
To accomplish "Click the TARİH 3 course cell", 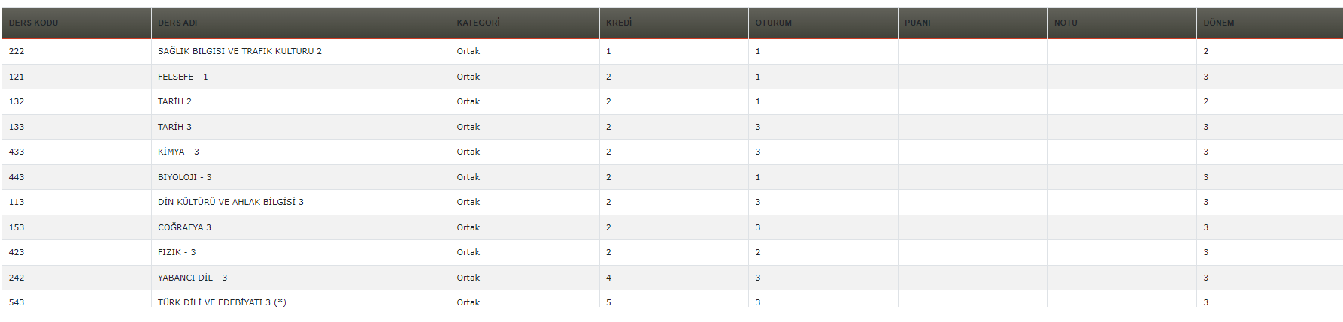I will 174,127.
